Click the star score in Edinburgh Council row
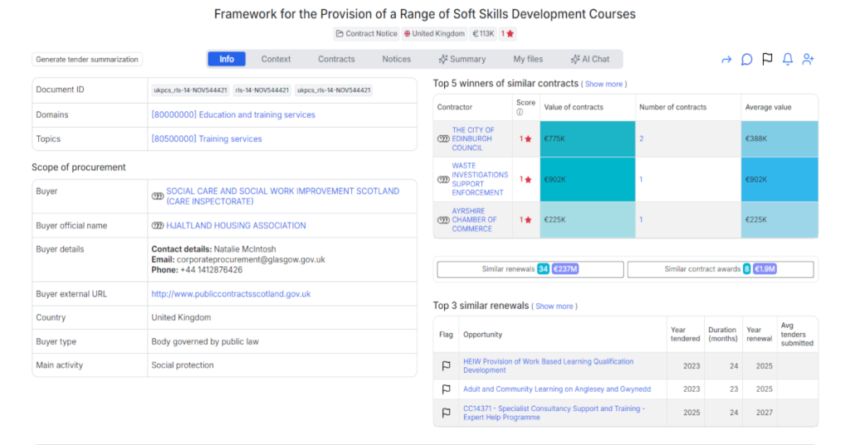Viewport: 850px width, 445px height. click(525, 139)
